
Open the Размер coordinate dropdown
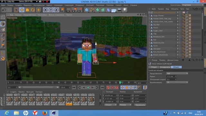pyautogui.click(x=125, y=105)
